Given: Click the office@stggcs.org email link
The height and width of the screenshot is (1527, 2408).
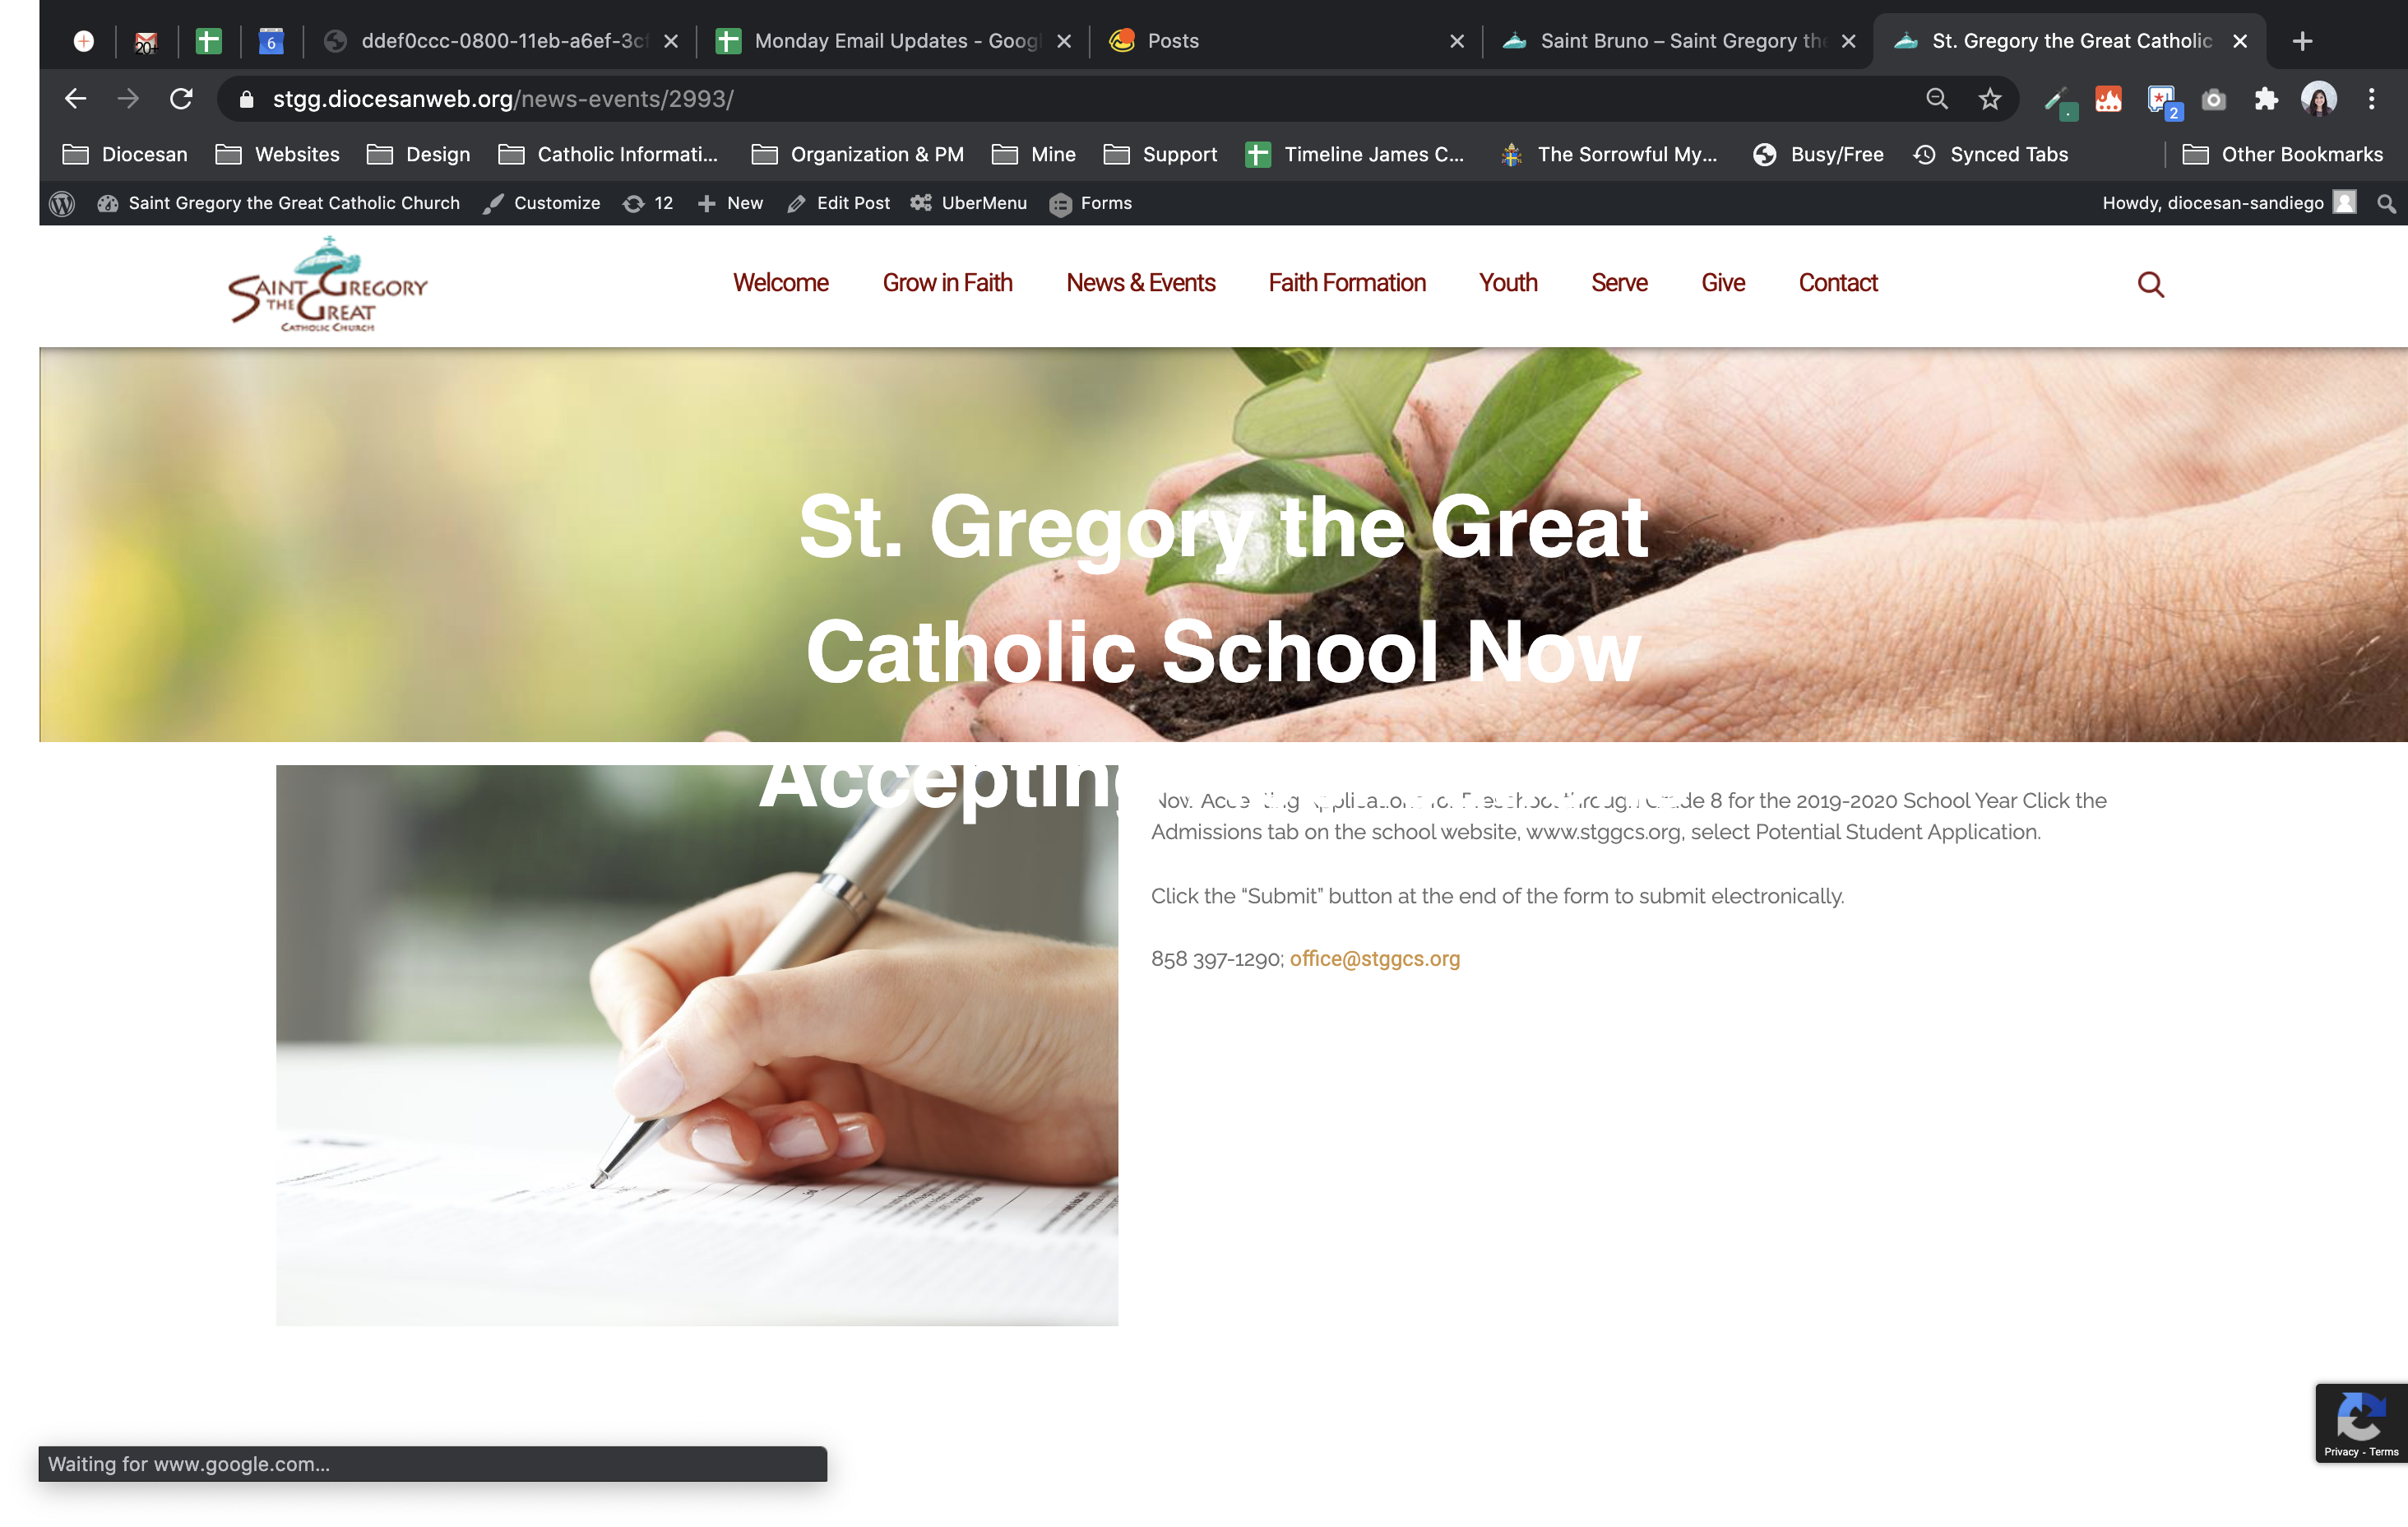Looking at the screenshot, I should point(1374,958).
